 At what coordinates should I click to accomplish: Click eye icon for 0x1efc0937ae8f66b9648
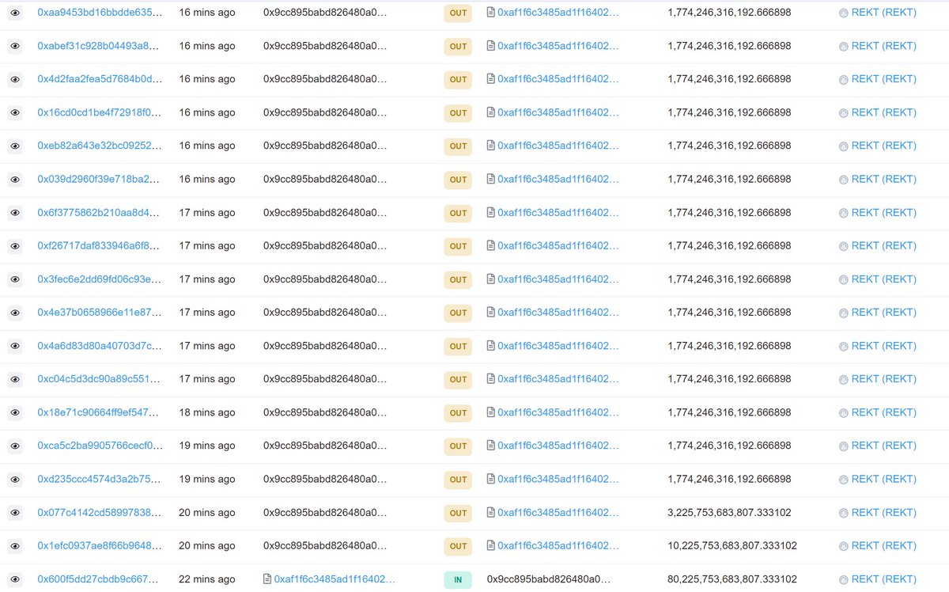coord(15,546)
